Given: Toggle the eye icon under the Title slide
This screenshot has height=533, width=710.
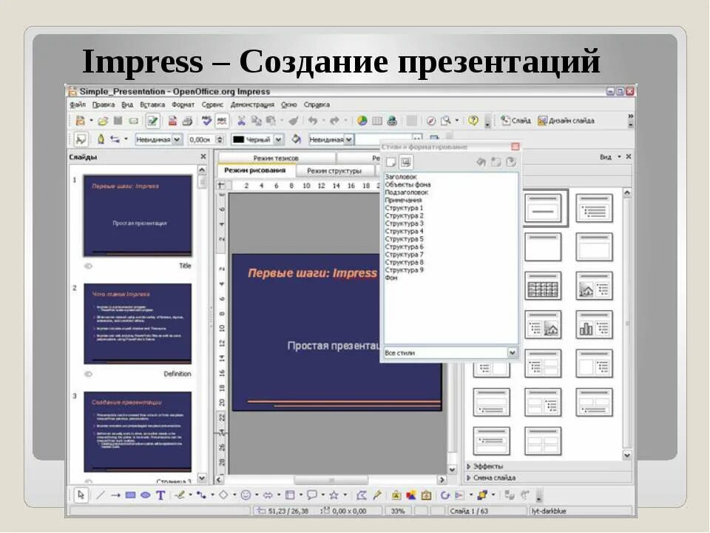Looking at the screenshot, I should click(88, 266).
